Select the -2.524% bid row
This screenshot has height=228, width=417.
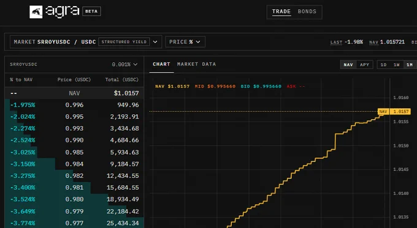[x=74, y=140]
